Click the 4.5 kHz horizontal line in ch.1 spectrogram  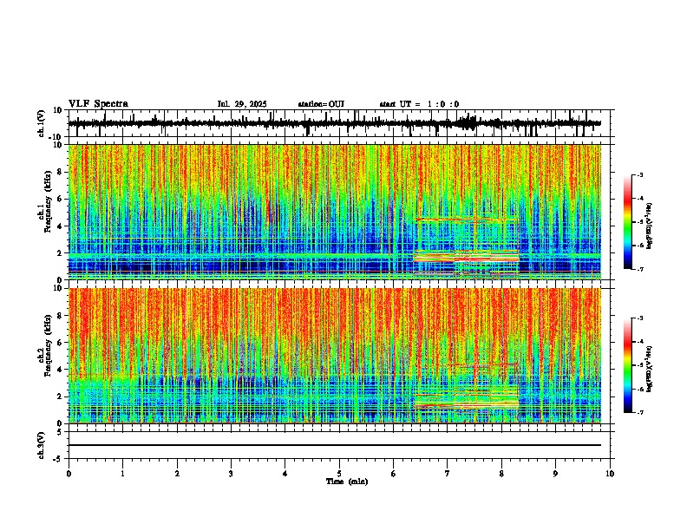[x=466, y=219]
